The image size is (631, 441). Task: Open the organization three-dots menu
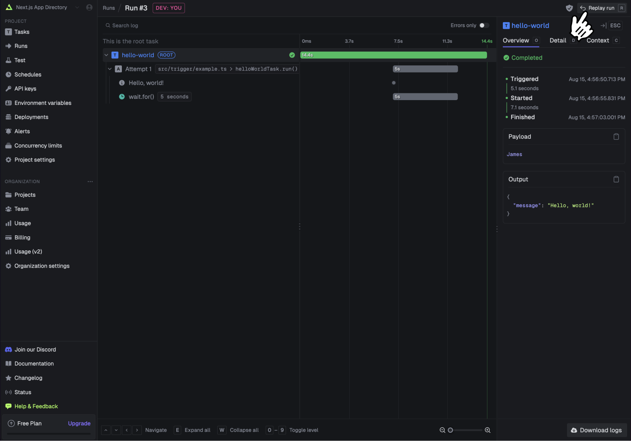click(x=90, y=182)
